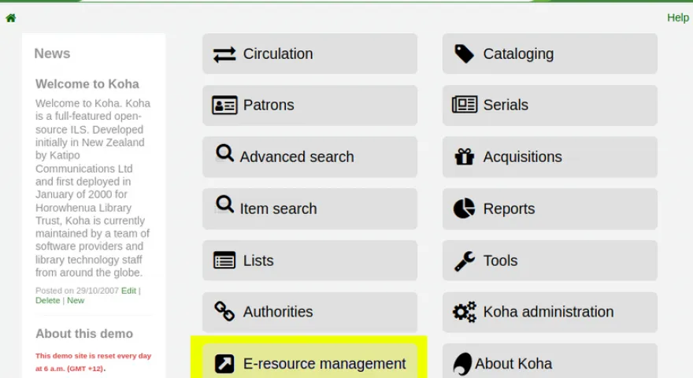Image resolution: width=693 pixels, height=378 pixels.
Task: Click the Patrons ID card icon
Action: tap(224, 106)
